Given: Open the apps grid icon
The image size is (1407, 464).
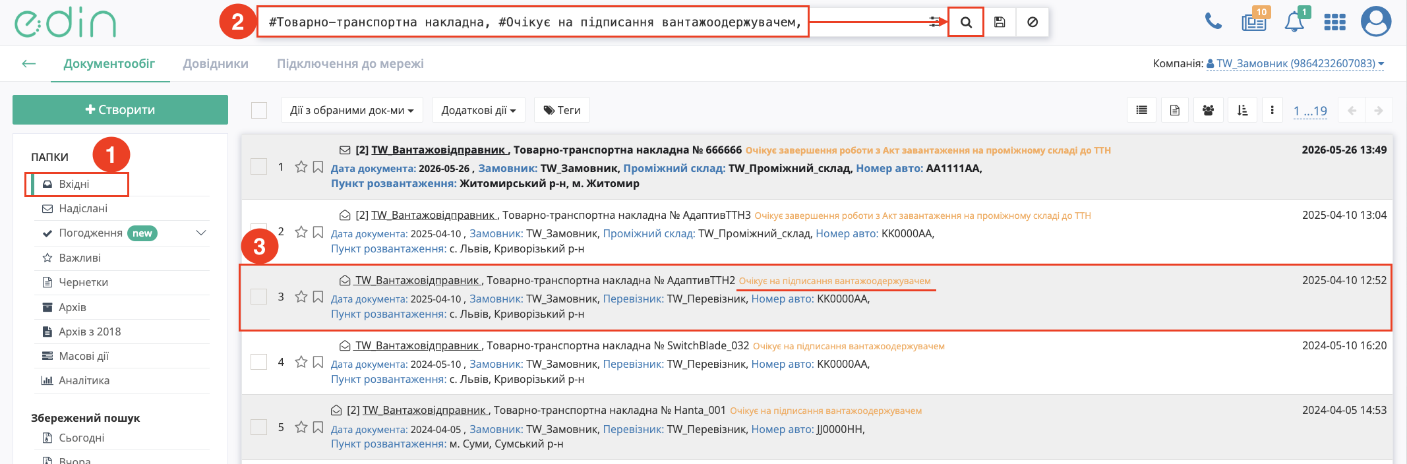Looking at the screenshot, I should coord(1334,22).
